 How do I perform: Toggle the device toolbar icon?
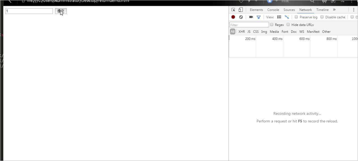[x=240, y=10]
